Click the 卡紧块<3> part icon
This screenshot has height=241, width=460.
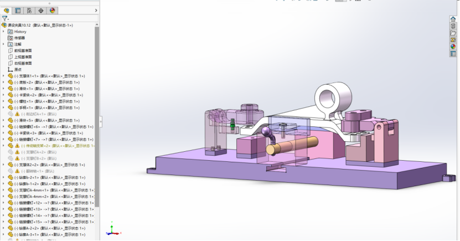click(x=11, y=134)
